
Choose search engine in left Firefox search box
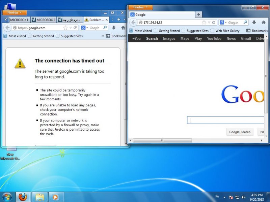pyautogui.click(x=84, y=28)
